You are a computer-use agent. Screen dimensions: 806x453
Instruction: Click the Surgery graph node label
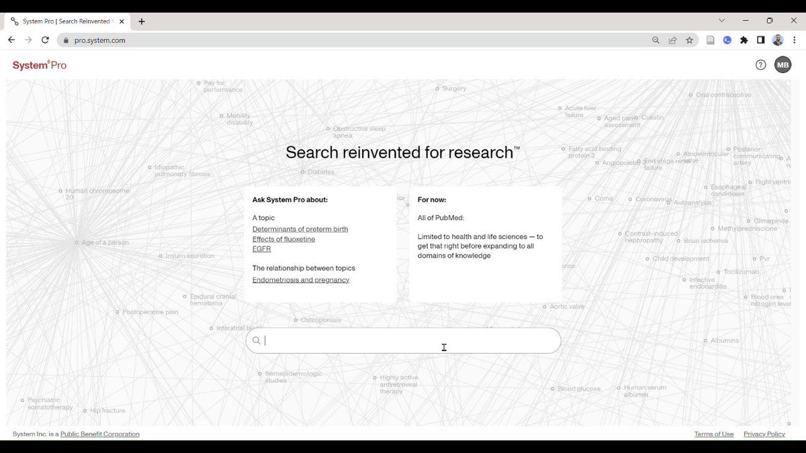(x=454, y=89)
